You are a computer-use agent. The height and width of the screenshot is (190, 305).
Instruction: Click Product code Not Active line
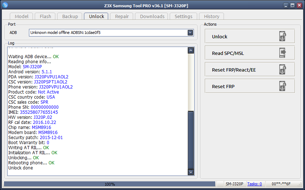click(x=33, y=92)
